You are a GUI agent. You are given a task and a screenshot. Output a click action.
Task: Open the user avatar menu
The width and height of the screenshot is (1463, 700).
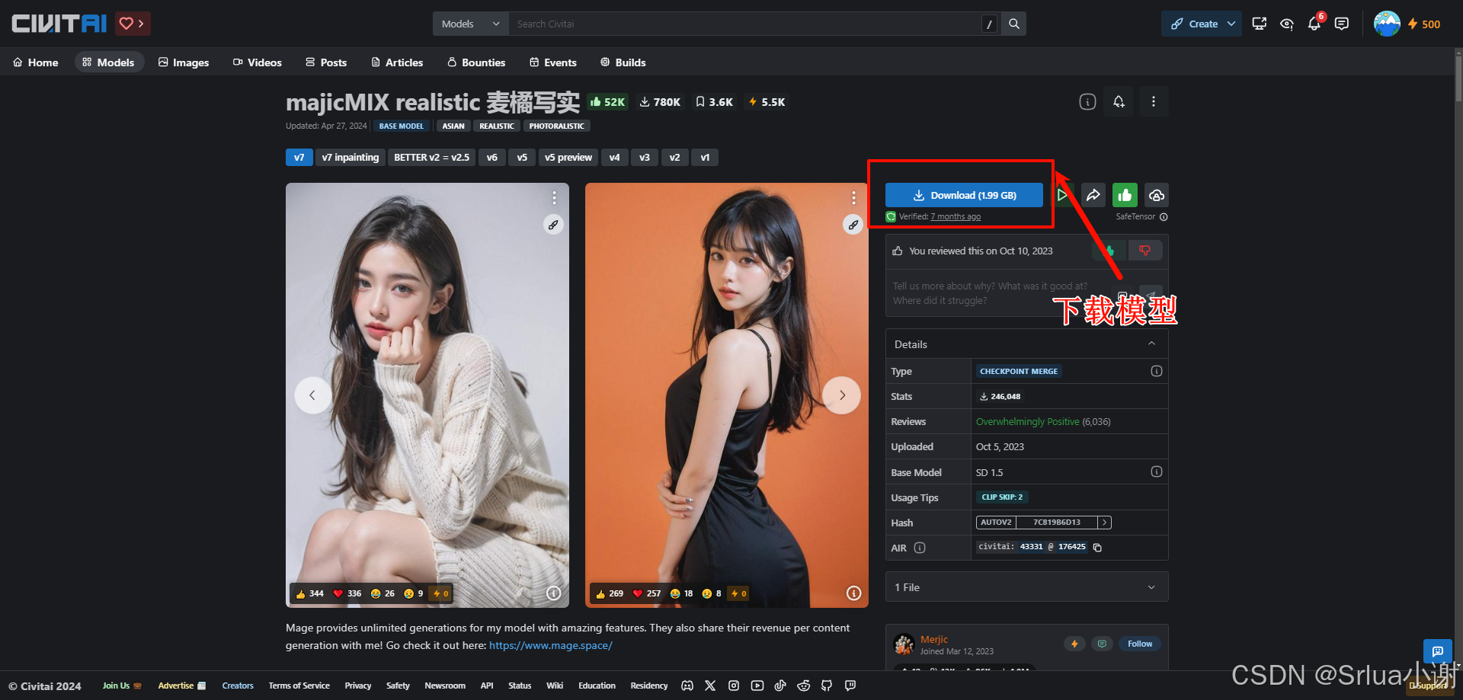click(x=1387, y=24)
